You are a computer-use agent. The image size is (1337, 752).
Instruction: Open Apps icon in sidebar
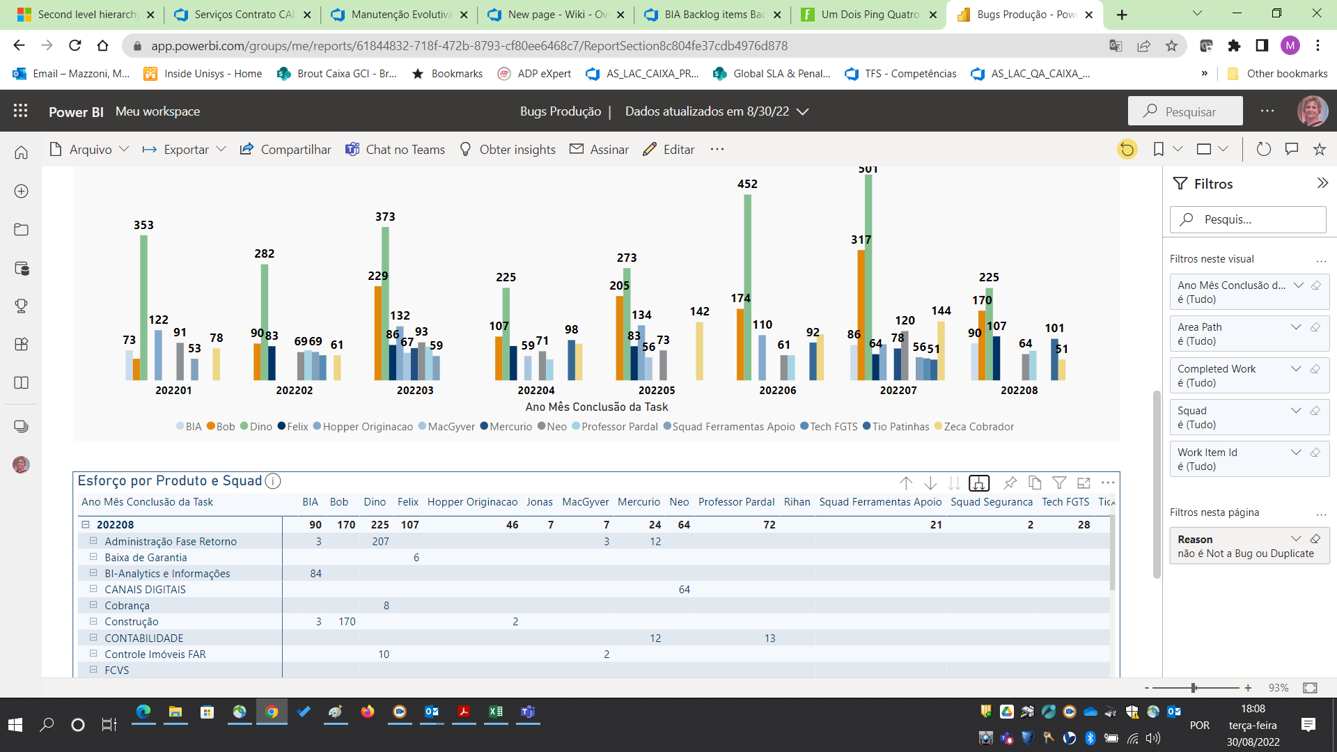click(x=21, y=344)
